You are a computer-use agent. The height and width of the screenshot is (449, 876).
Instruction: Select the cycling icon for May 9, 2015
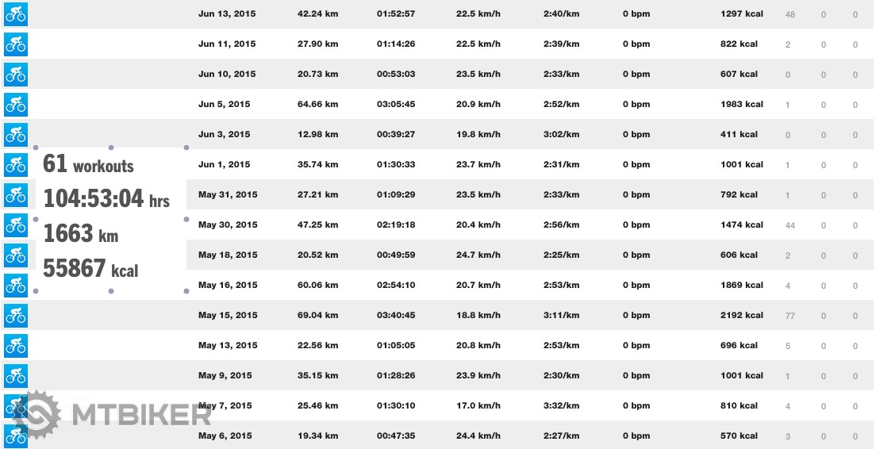tap(16, 376)
